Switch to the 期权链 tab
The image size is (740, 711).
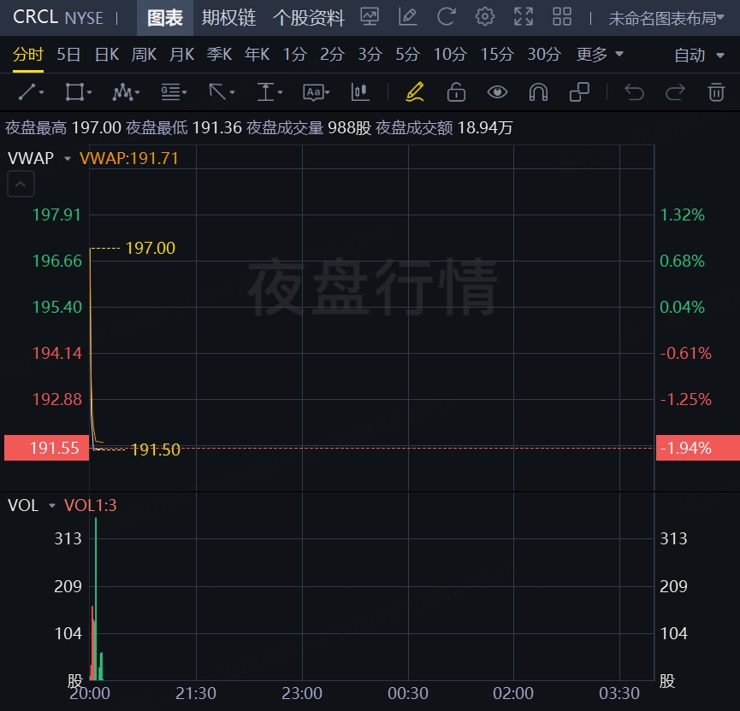(228, 18)
